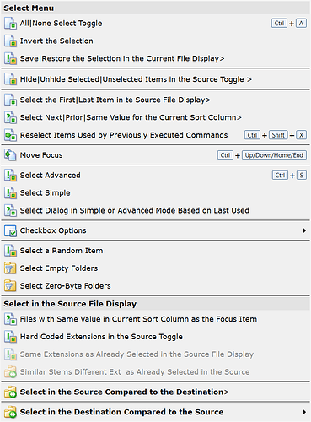This screenshot has height=422, width=311.
Task: Click the Invert the Selection icon
Action: click(10, 41)
